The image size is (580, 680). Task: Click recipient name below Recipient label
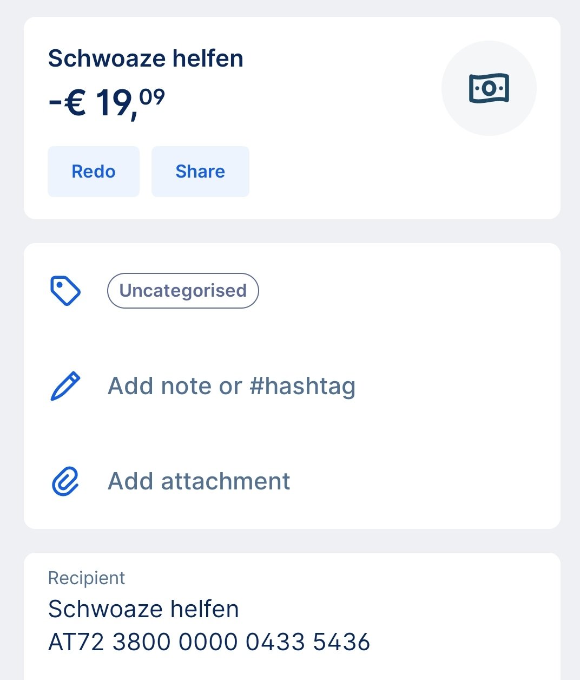click(x=143, y=609)
